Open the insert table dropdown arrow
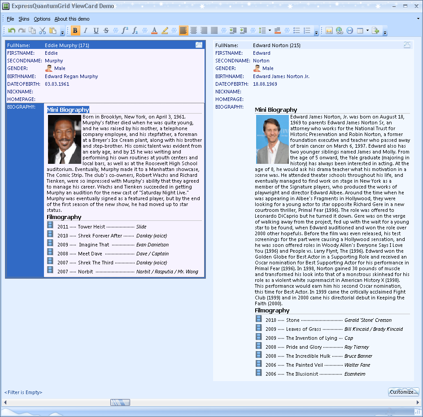The height and width of the screenshot is (417, 423). coord(367,31)
